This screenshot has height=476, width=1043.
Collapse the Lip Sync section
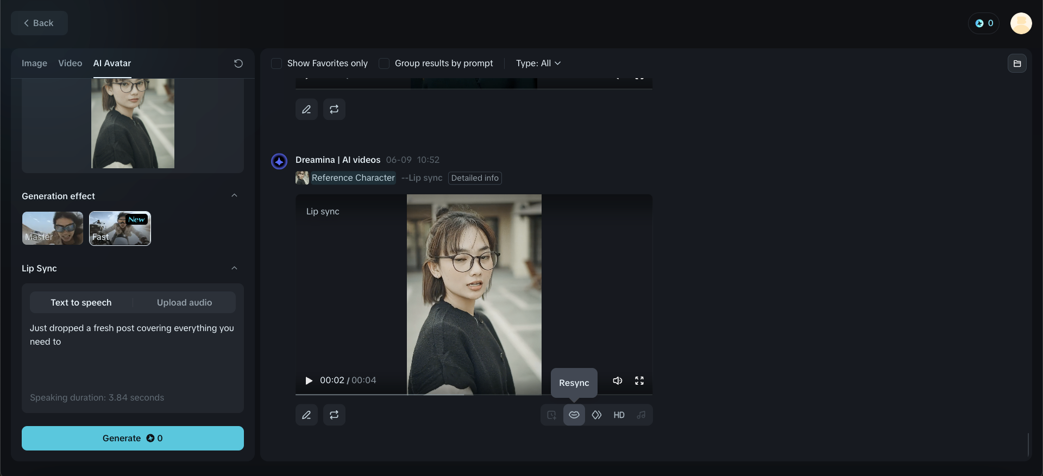pos(234,268)
